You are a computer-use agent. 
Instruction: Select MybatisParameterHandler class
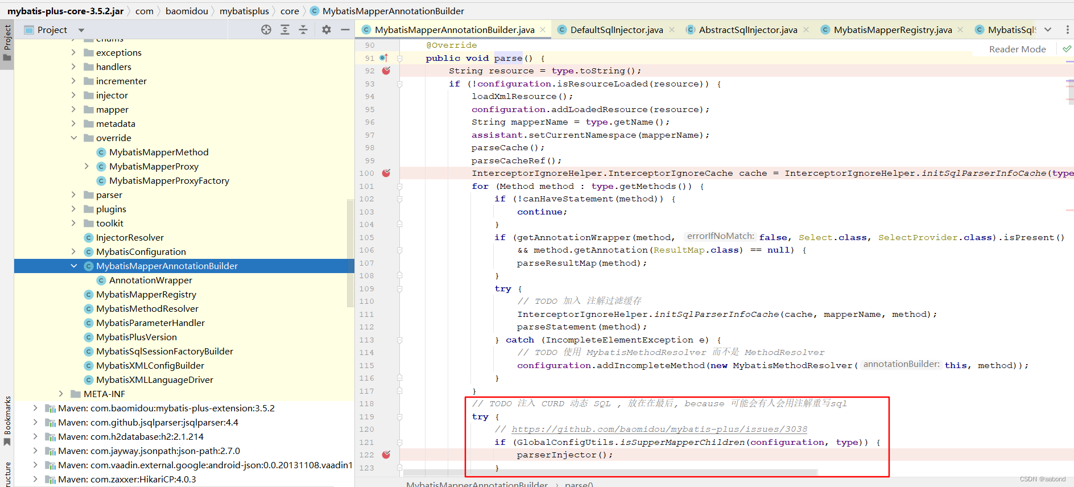click(x=150, y=323)
